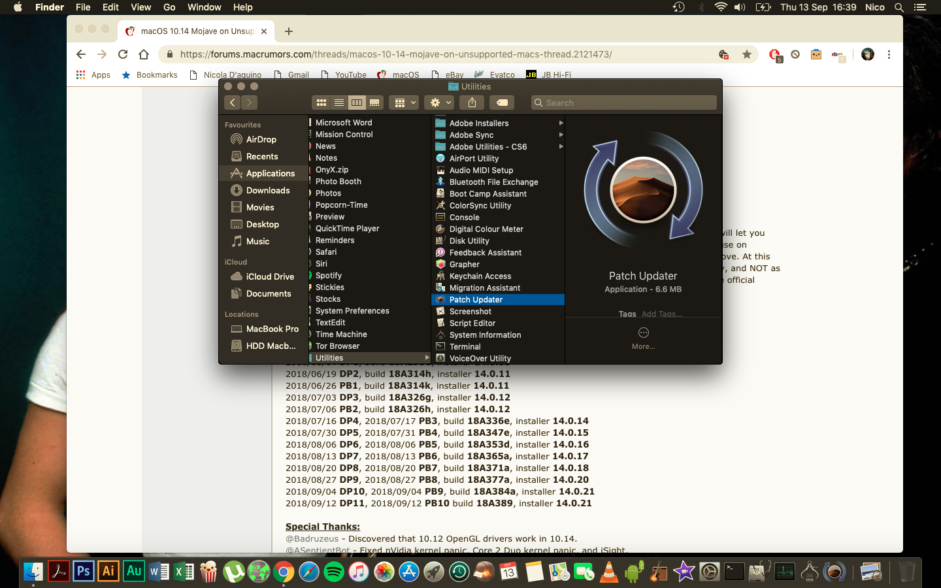Screen dimensions: 941x588
Task: Select Patch Updater in the list
Action: [498, 299]
